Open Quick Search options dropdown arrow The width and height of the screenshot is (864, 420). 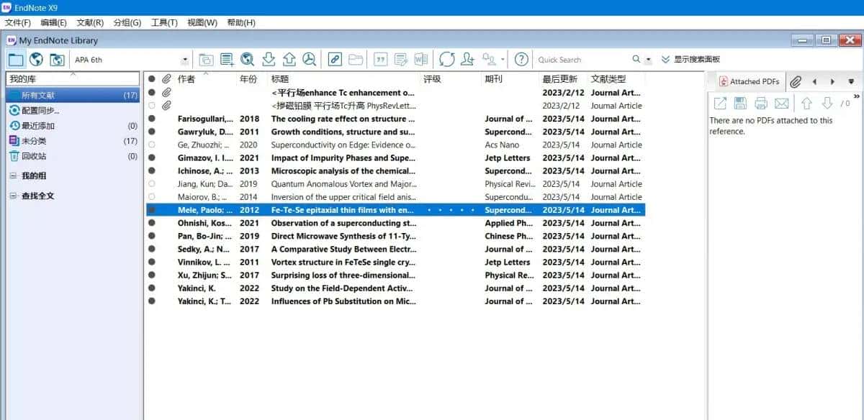pos(649,60)
